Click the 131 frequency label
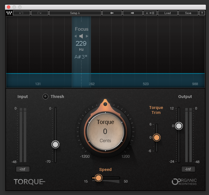Image resolution: width=209 pixels, height=195 pixels. pyautogui.click(x=38, y=84)
